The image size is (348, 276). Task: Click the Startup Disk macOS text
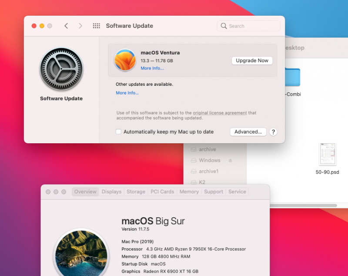144,264
